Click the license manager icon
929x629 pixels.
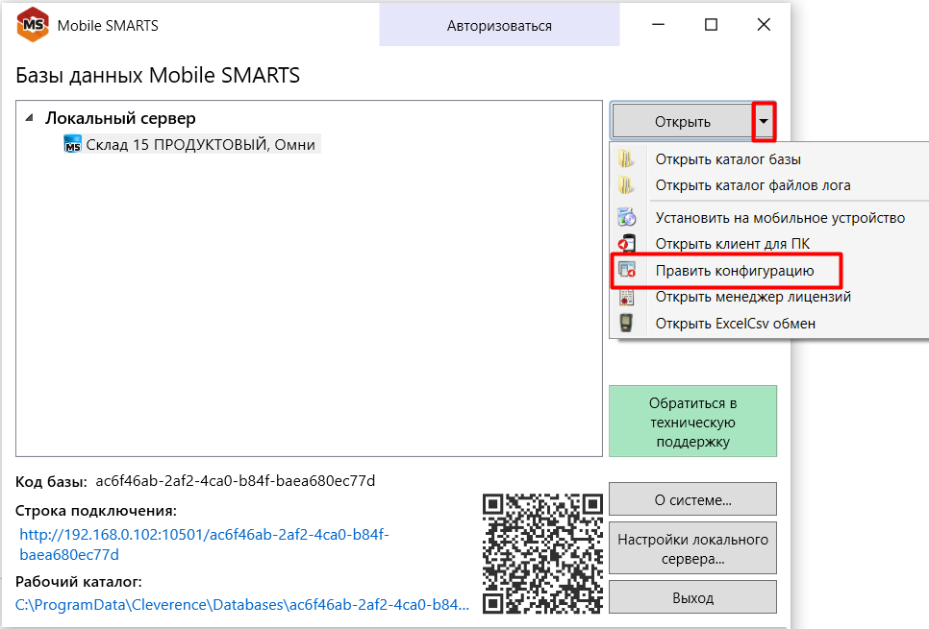click(626, 297)
